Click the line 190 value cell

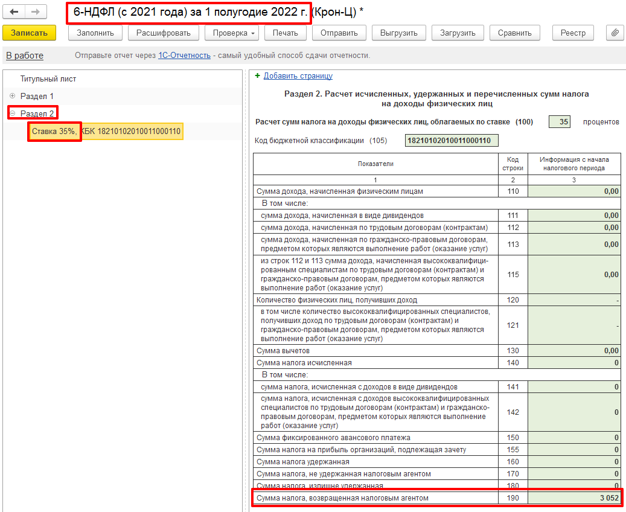(x=575, y=498)
